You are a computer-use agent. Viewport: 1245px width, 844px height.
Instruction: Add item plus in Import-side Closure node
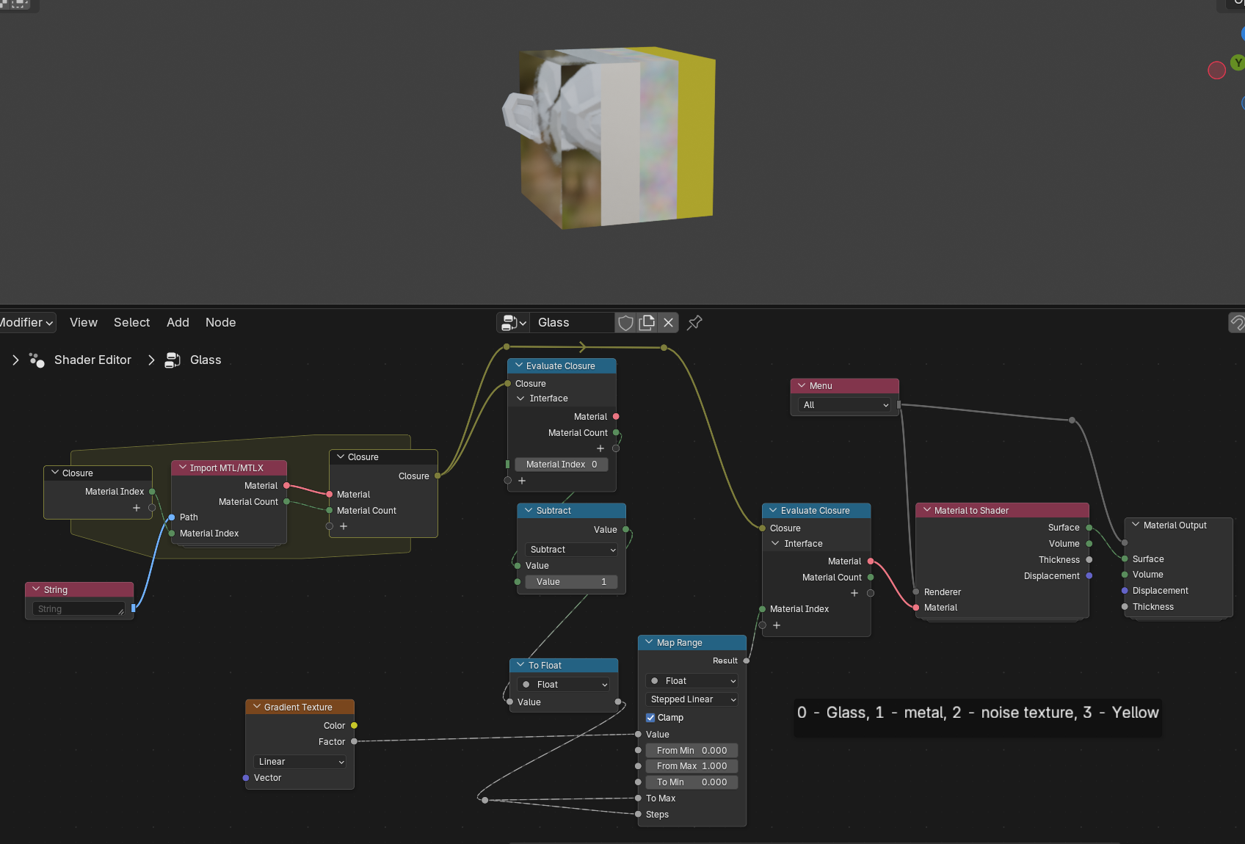pos(137,508)
